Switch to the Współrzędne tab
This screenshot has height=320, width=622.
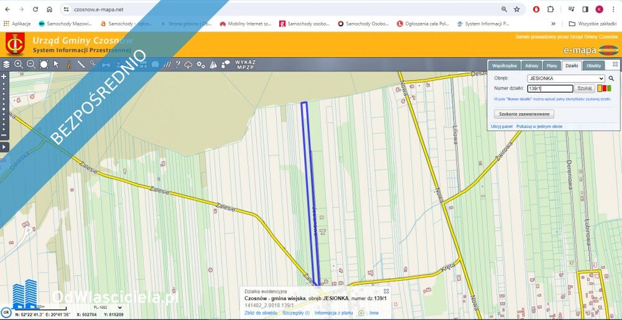(505, 65)
